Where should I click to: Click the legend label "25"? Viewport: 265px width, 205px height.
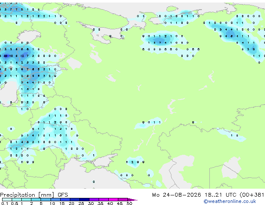click(81, 203)
